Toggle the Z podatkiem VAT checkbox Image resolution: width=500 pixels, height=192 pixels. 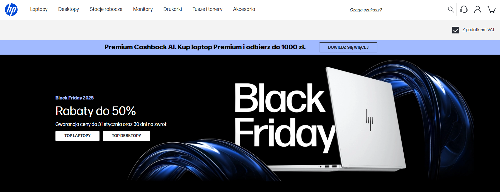point(456,30)
